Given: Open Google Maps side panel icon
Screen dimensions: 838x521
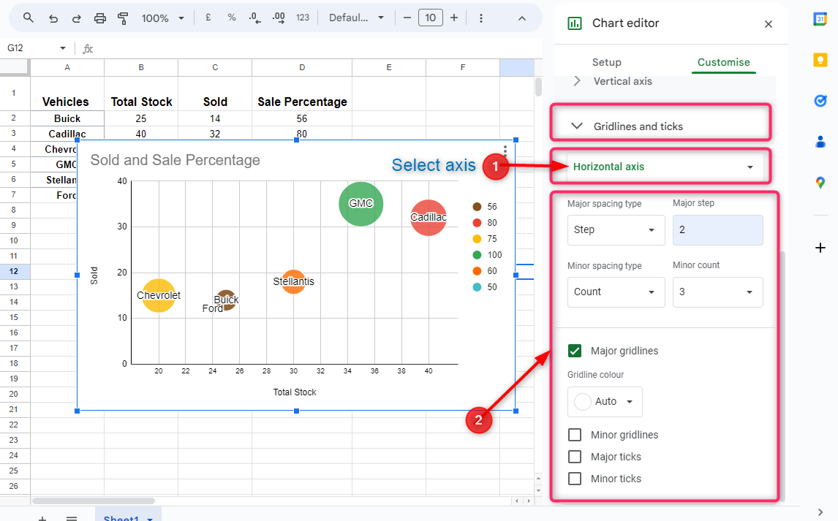Looking at the screenshot, I should coord(820,183).
